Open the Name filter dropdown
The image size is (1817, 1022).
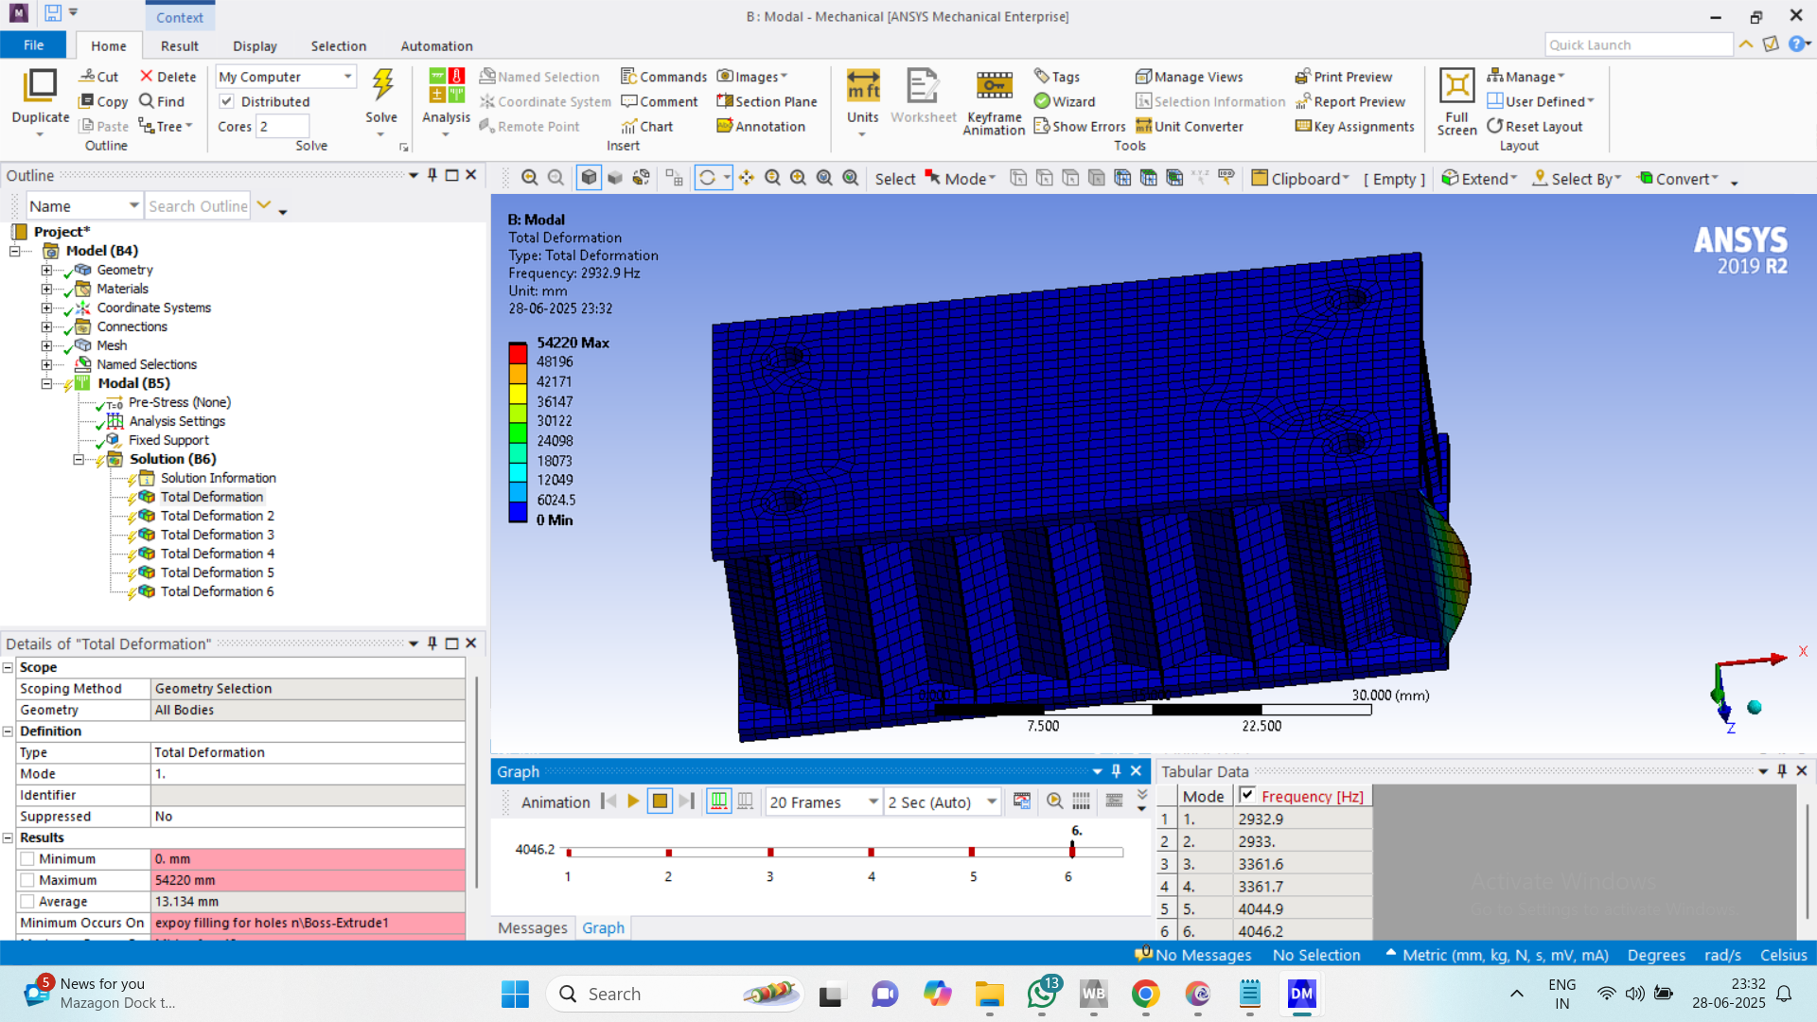tap(133, 205)
